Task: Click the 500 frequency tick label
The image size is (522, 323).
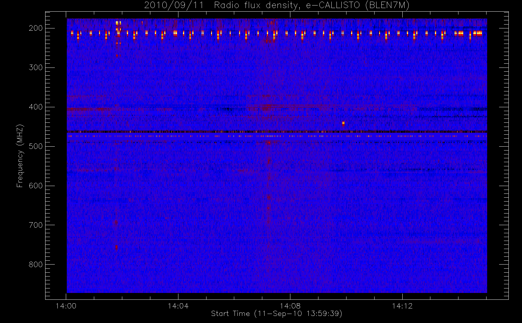Action: point(35,146)
